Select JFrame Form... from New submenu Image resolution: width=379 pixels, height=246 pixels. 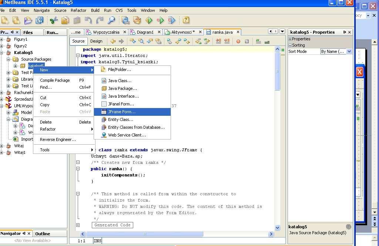[132, 112]
